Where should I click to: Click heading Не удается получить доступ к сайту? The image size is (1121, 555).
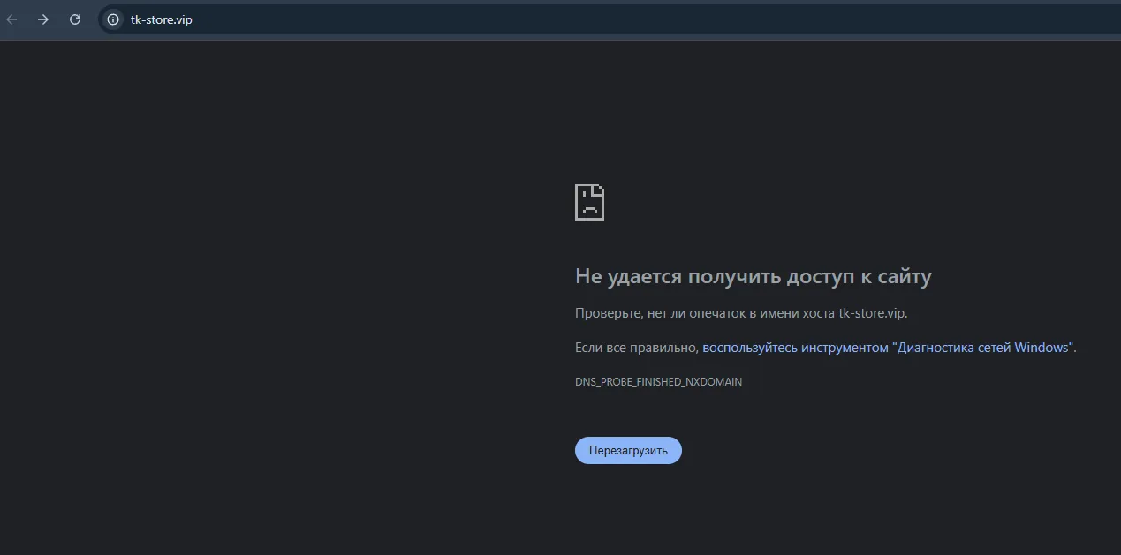tap(754, 276)
